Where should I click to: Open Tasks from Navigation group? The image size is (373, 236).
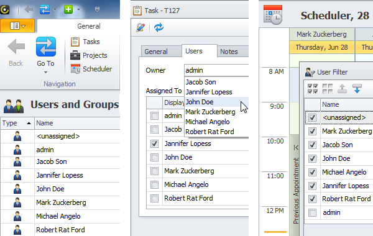point(91,42)
